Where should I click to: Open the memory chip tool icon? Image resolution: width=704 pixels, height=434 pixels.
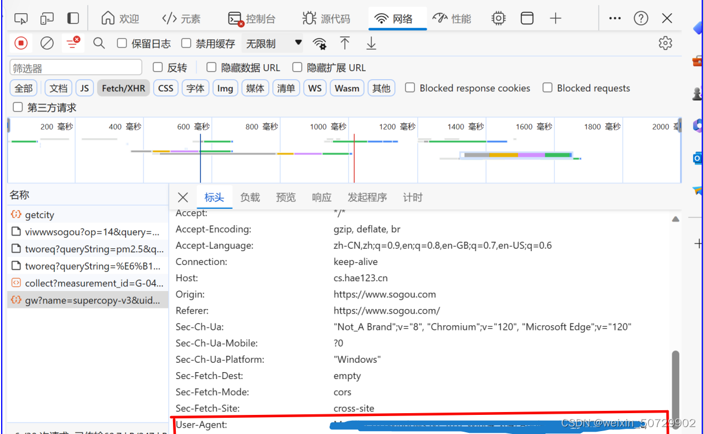pos(498,19)
